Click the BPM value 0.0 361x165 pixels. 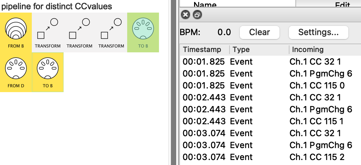coord(224,32)
